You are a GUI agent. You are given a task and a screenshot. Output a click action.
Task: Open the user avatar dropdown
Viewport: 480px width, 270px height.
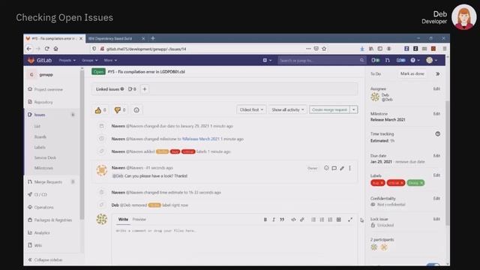[432, 60]
